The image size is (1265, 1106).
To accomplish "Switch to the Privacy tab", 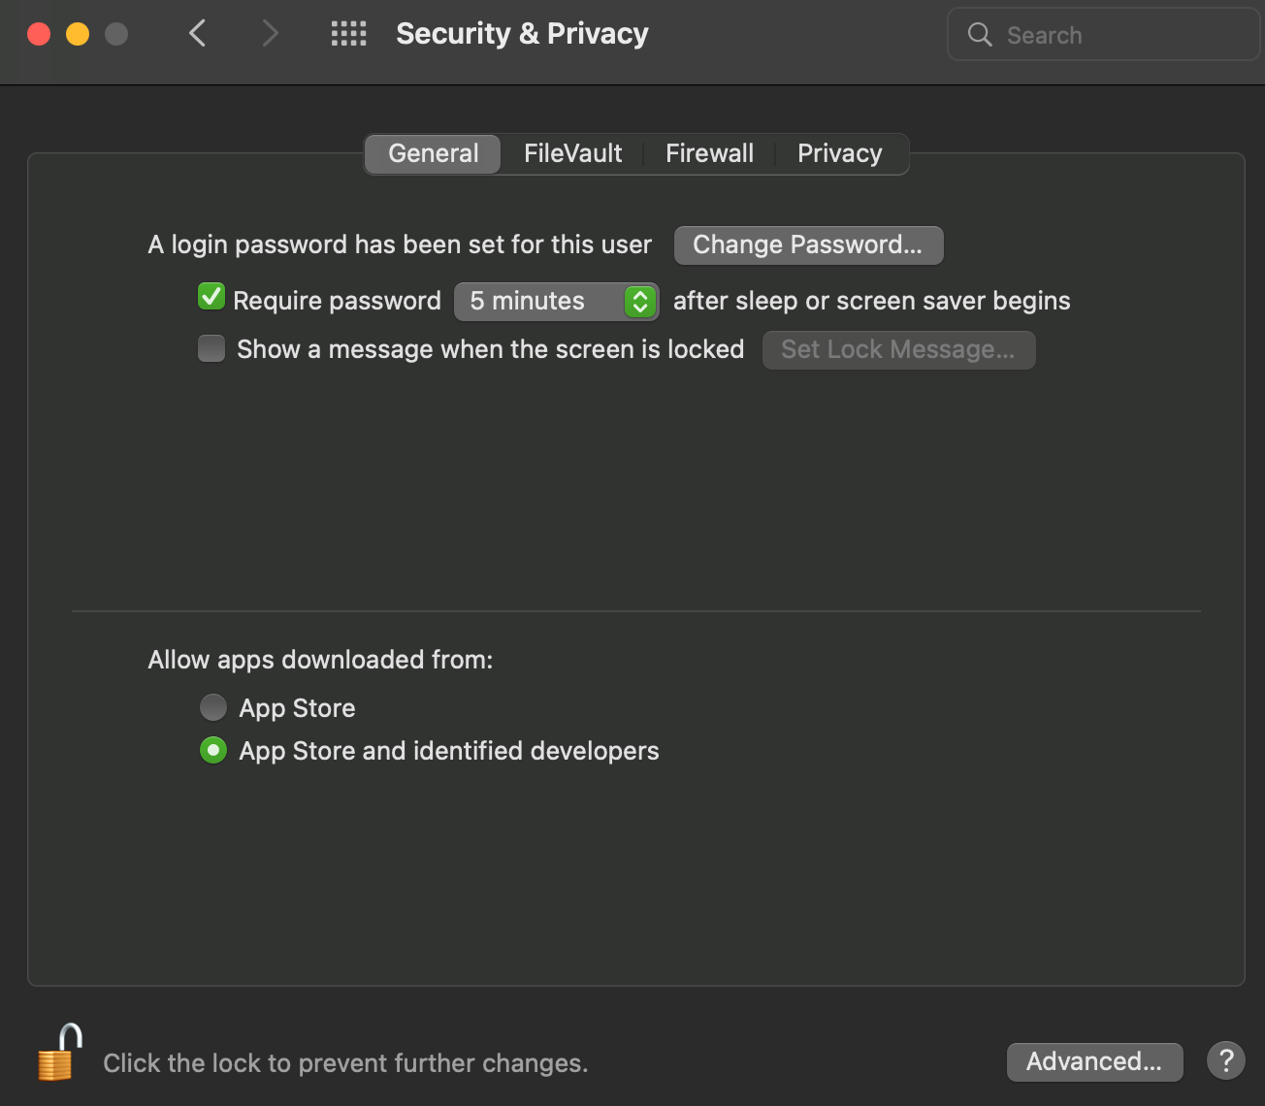I will 840,153.
